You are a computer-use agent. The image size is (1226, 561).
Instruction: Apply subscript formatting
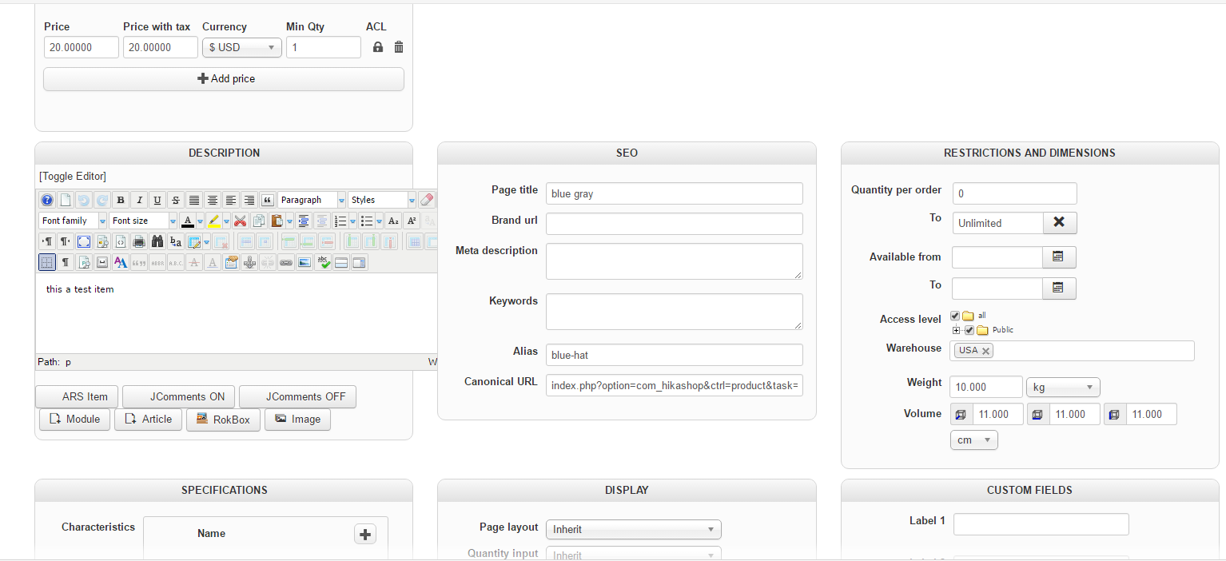point(393,221)
